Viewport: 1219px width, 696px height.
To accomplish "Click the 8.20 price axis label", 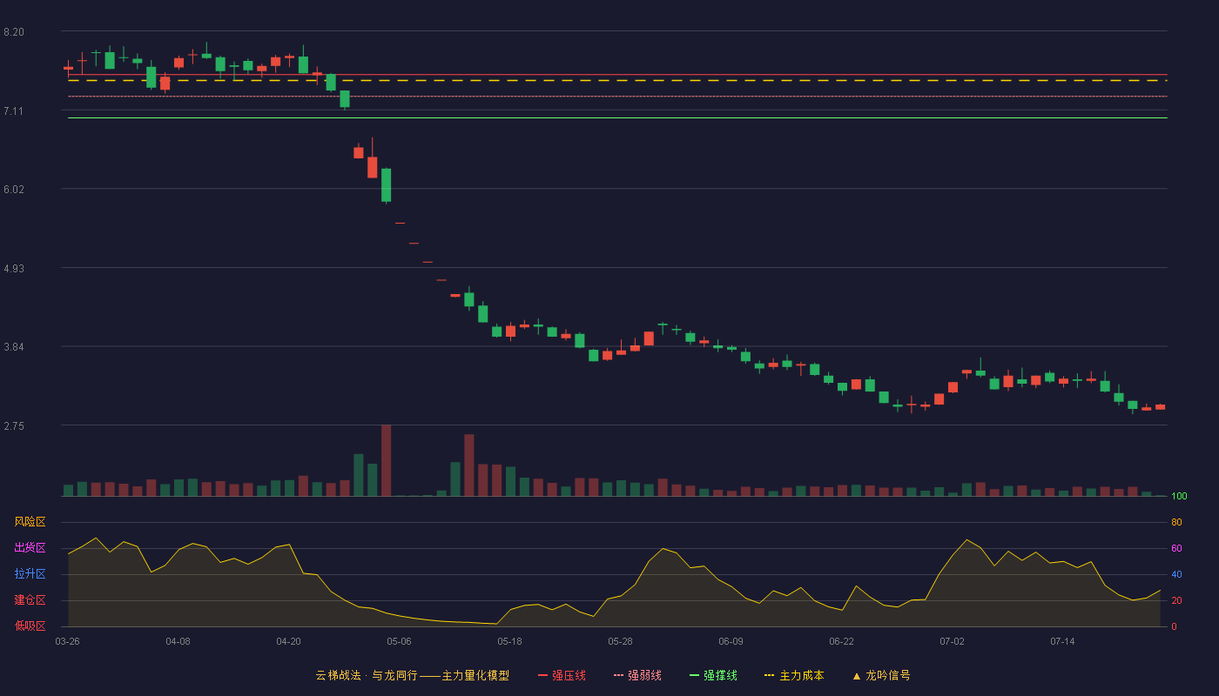I will pyautogui.click(x=14, y=32).
